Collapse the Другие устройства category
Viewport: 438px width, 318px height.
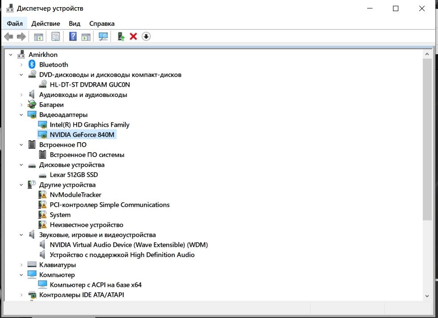click(x=21, y=185)
